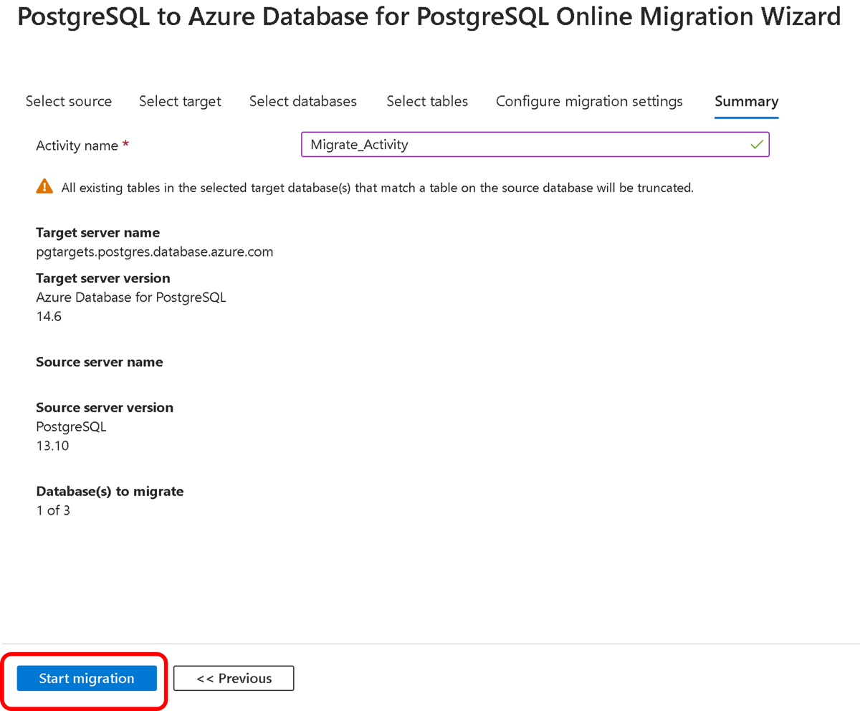The image size is (860, 711).
Task: Go to the Select tables tab
Action: (427, 101)
